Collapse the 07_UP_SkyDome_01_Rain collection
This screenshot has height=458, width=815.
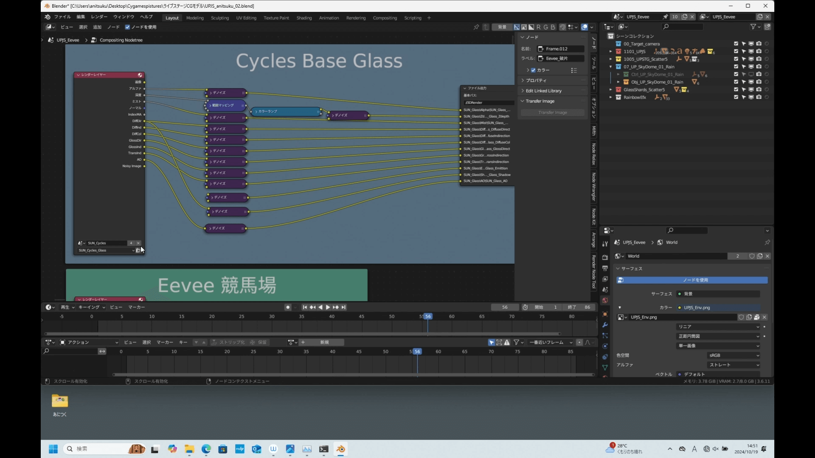pyautogui.click(x=611, y=67)
